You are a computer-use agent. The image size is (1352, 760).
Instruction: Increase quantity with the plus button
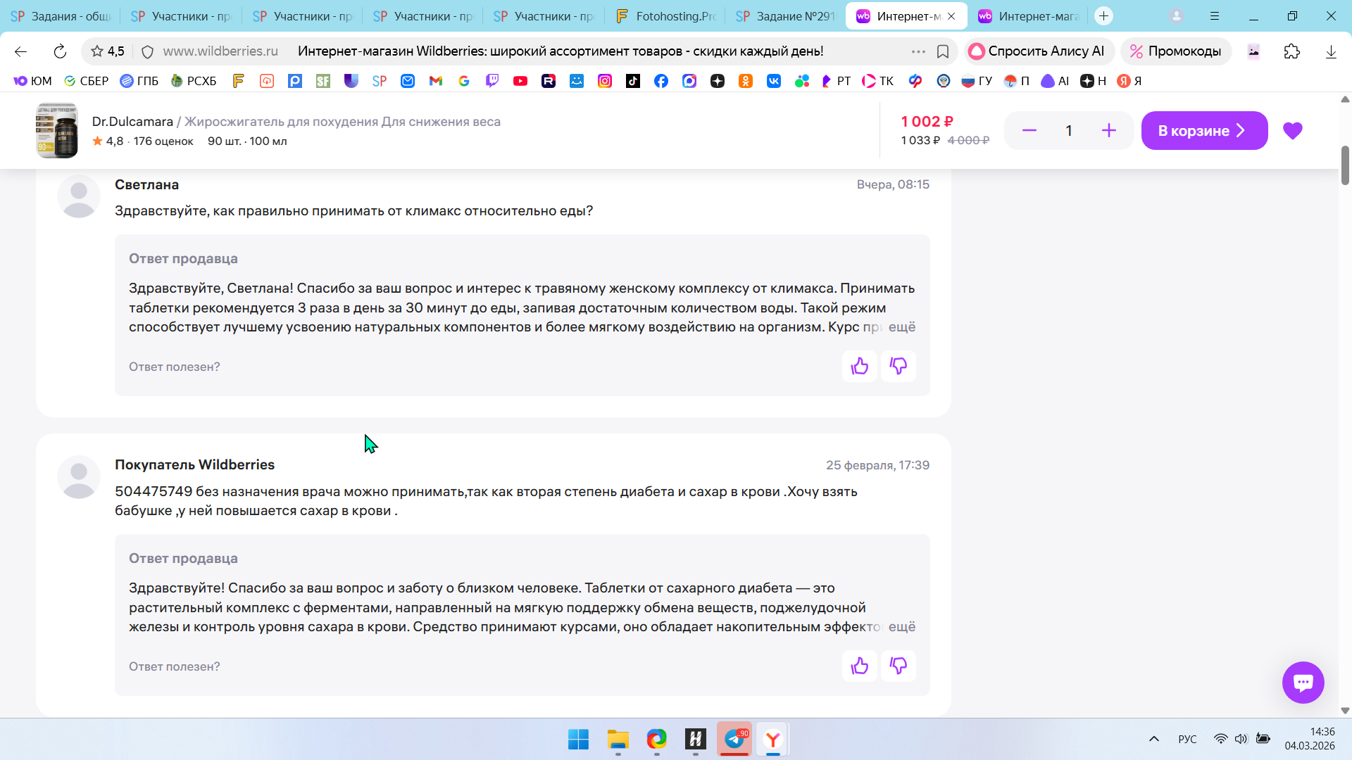click(x=1108, y=131)
